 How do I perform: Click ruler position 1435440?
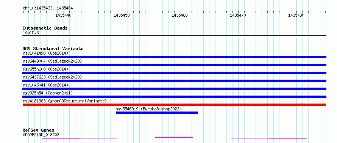click(x=63, y=15)
